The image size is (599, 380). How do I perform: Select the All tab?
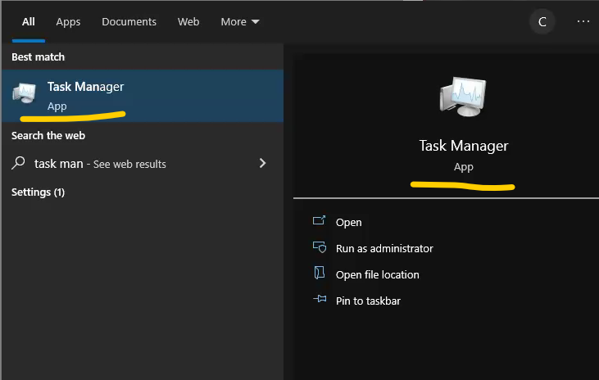click(29, 22)
